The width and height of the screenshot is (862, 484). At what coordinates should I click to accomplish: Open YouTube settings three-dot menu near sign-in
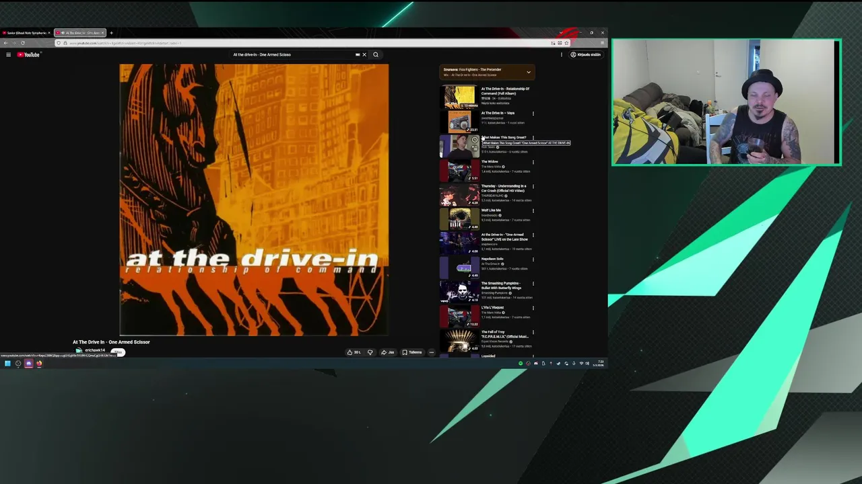point(561,54)
